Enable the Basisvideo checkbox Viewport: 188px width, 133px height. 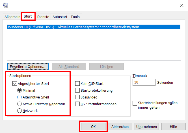(77, 97)
